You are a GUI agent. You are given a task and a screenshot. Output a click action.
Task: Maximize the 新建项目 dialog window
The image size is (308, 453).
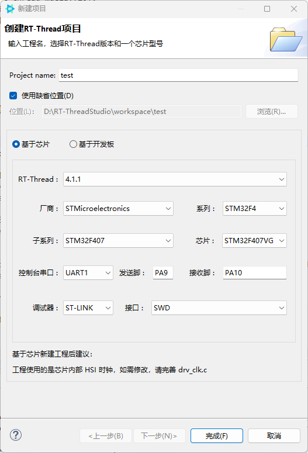tap(267, 9)
